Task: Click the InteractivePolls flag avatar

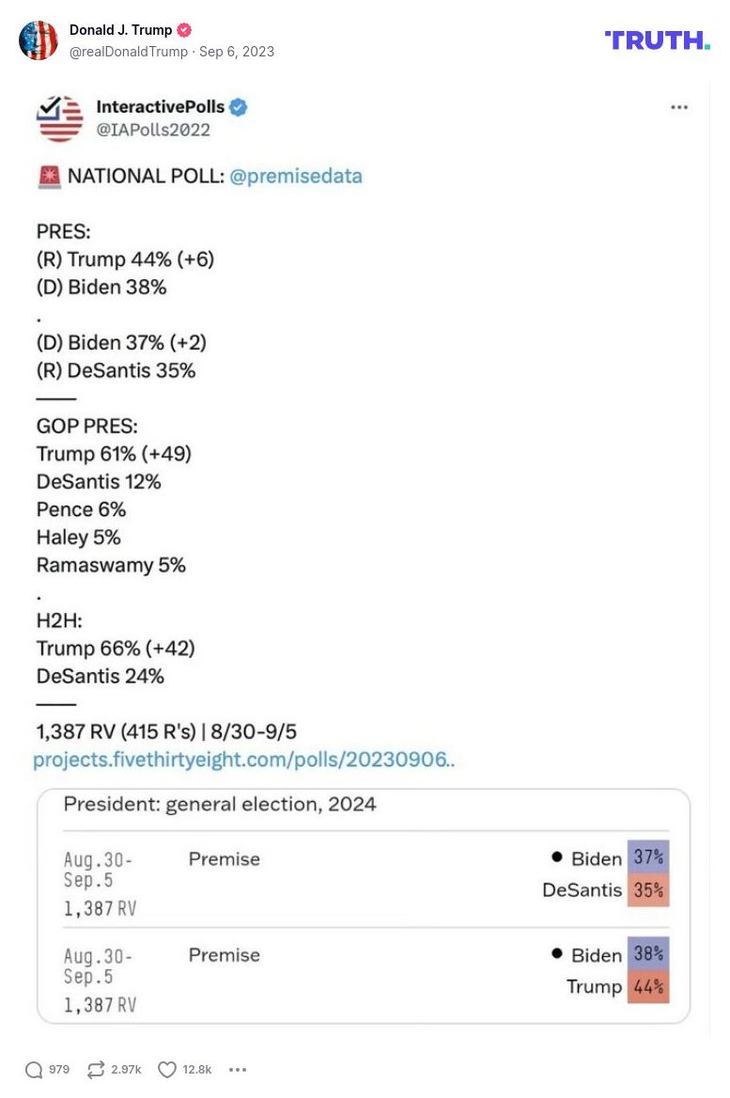Action: [59, 118]
